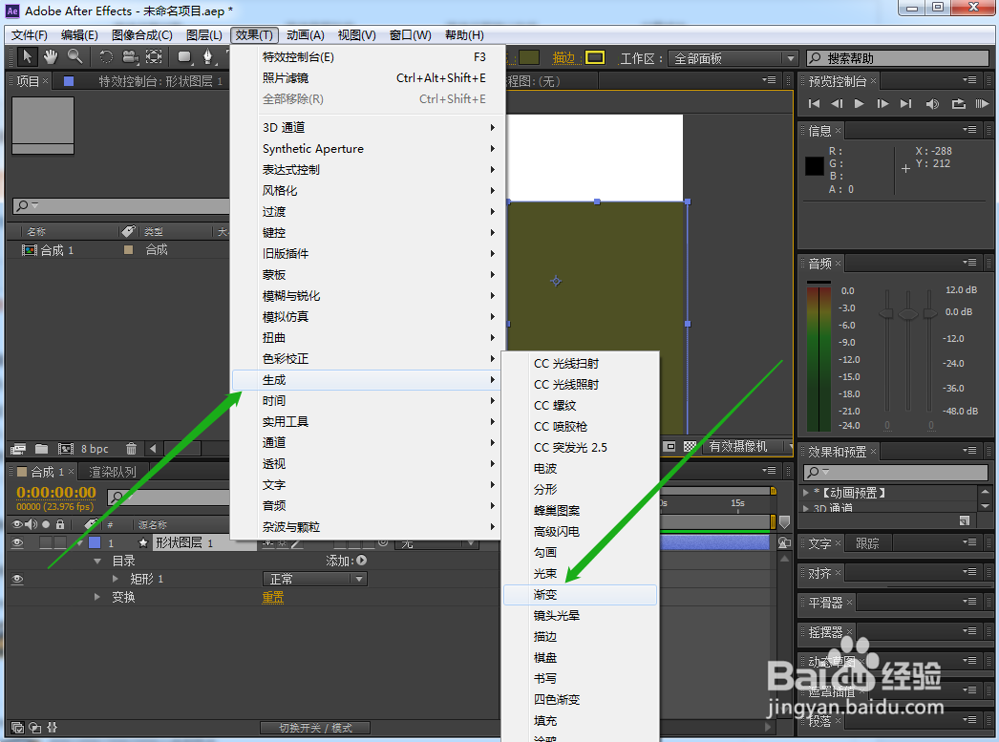The width and height of the screenshot is (999, 742).
Task: Choose 镜头光晕 effect
Action: 580,616
